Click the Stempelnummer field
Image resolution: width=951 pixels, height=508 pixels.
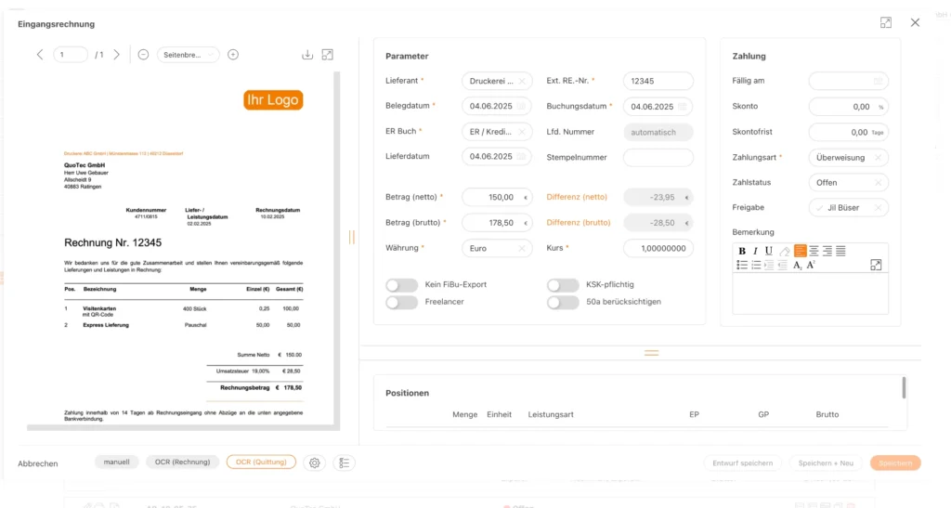pyautogui.click(x=658, y=158)
